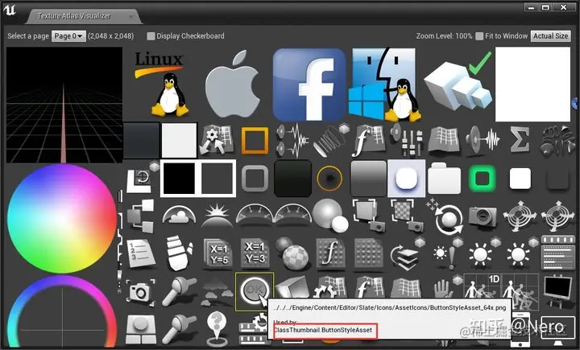Click the highlighted OK button style icon
Image resolution: width=580 pixels, height=350 pixels.
[255, 292]
